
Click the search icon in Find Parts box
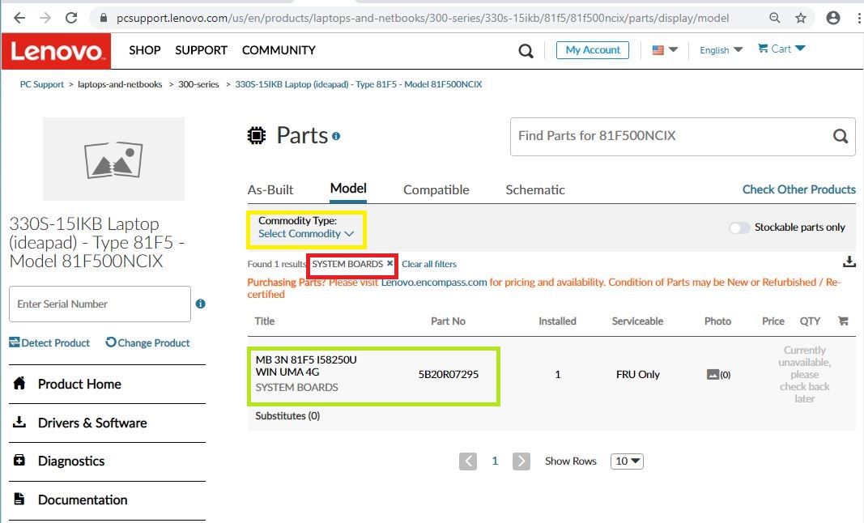(x=841, y=136)
